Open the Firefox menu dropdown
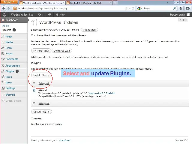Viewport: 192px width, 144px height. coord(8,2)
